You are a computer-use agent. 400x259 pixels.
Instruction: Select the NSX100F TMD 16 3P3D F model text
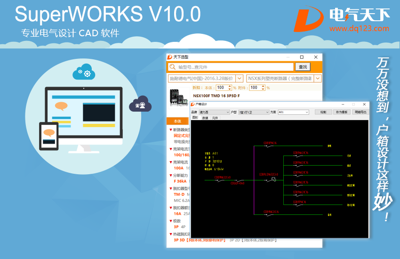216,96
